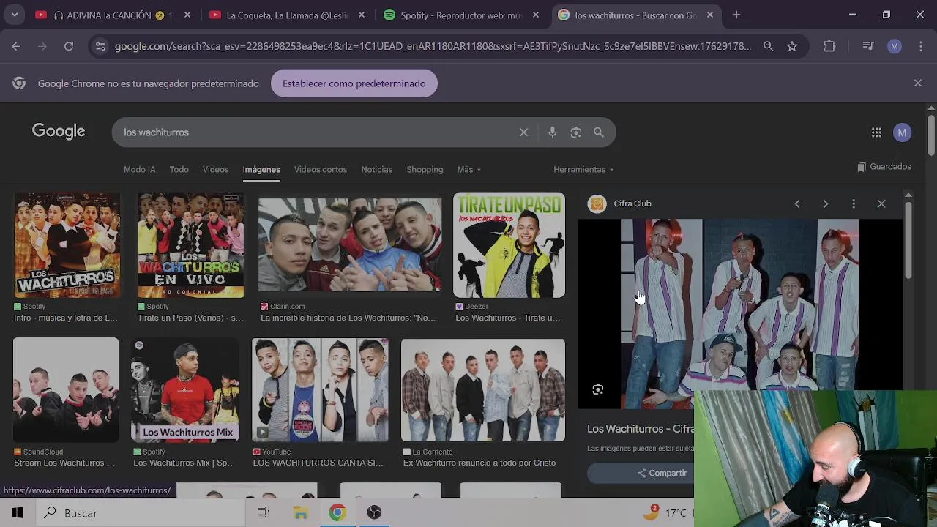
Task: Dismiss the default browser notification bar
Action: pos(918,83)
